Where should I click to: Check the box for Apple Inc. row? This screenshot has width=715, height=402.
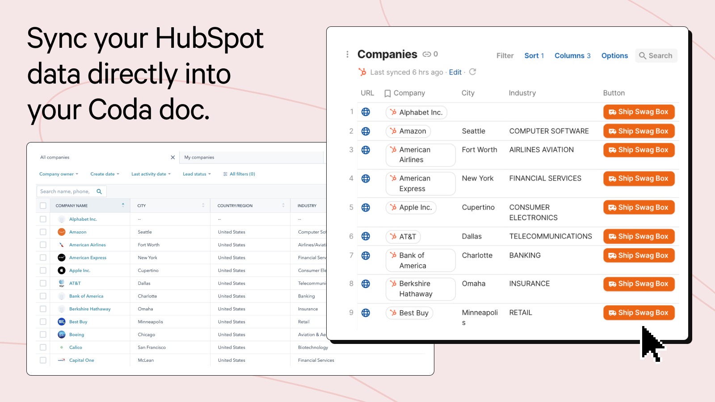point(43,270)
